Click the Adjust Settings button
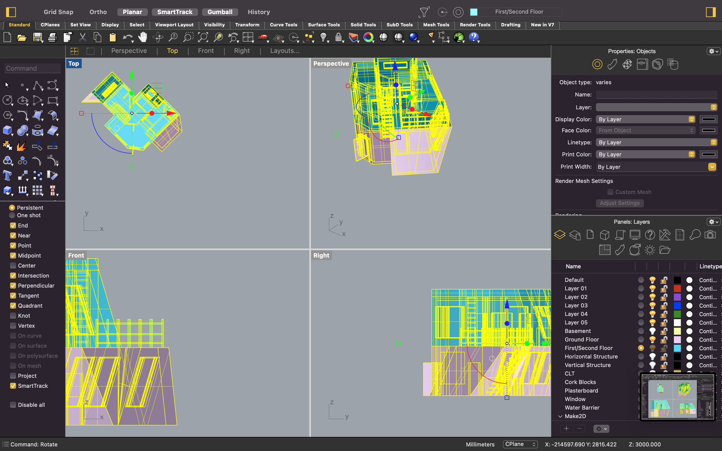Image resolution: width=722 pixels, height=451 pixels. tap(619, 203)
